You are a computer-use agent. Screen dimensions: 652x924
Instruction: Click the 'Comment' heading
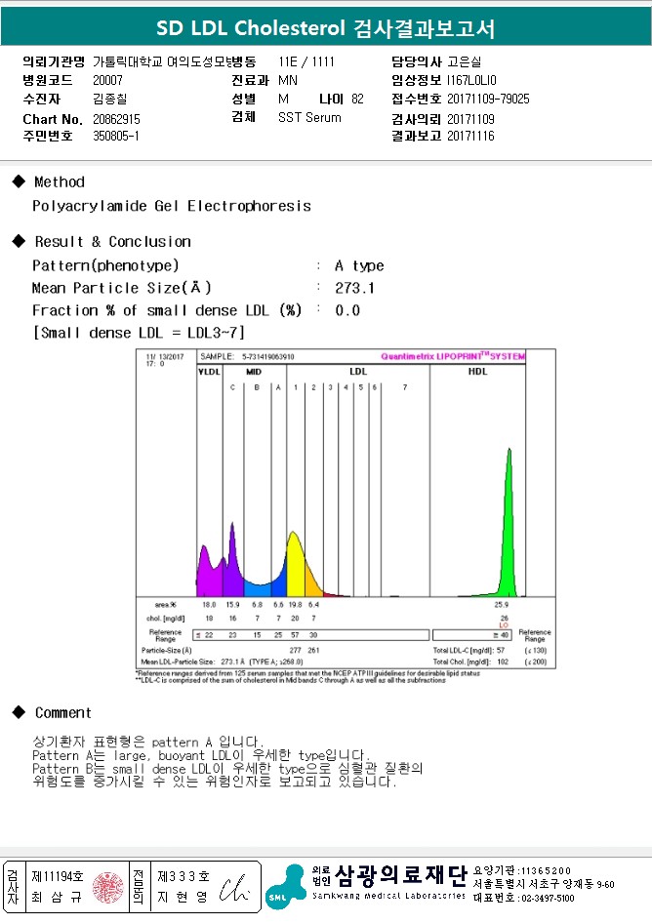[63, 712]
